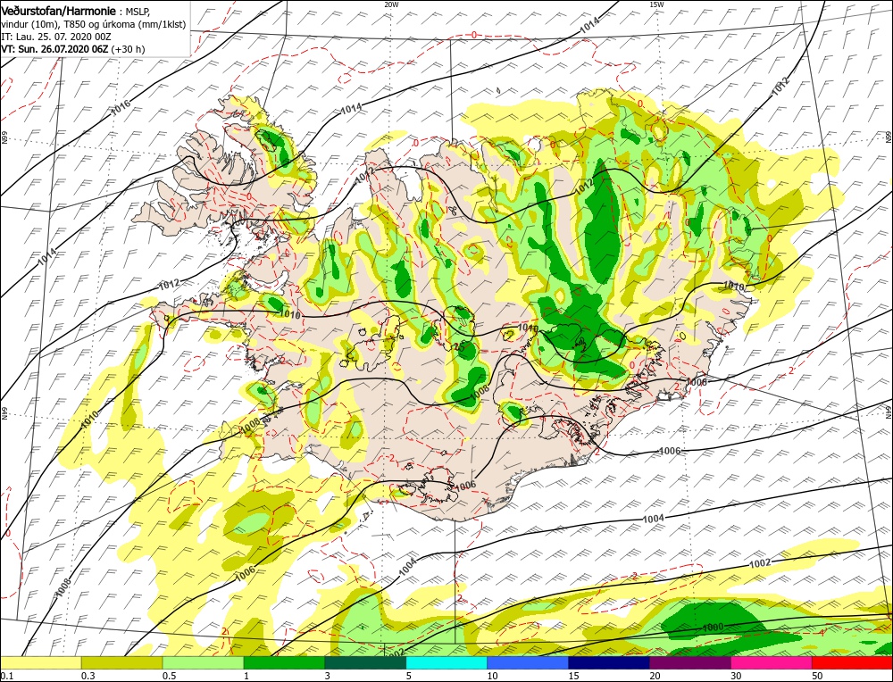
Task: Click the '20W' longitude label
Action: pyautogui.click(x=391, y=4)
